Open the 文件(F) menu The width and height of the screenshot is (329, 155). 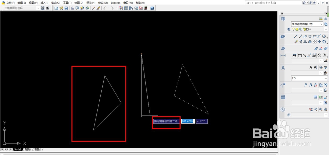tap(10, 3)
